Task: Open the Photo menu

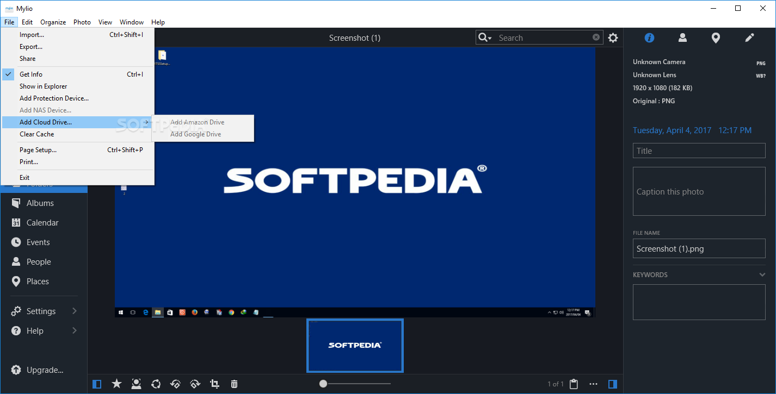Action: pos(82,22)
